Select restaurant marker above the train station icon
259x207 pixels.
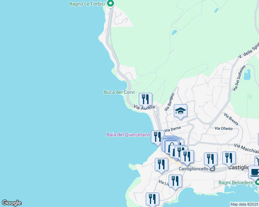(211, 160)
